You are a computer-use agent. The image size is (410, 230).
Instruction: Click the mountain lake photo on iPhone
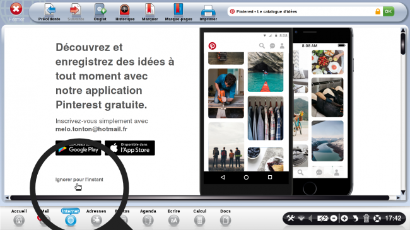coord(327,141)
